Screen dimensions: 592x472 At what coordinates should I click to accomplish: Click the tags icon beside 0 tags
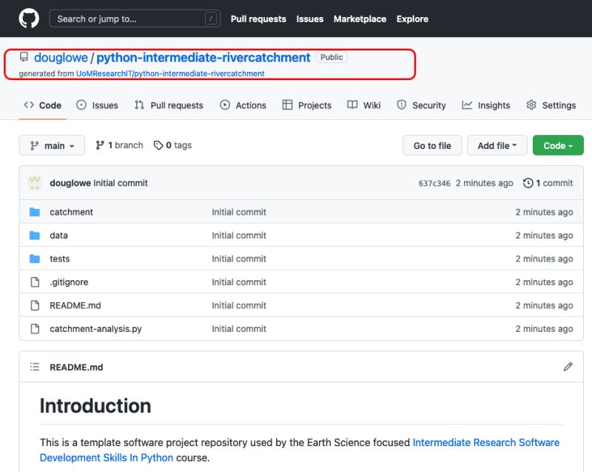(158, 146)
